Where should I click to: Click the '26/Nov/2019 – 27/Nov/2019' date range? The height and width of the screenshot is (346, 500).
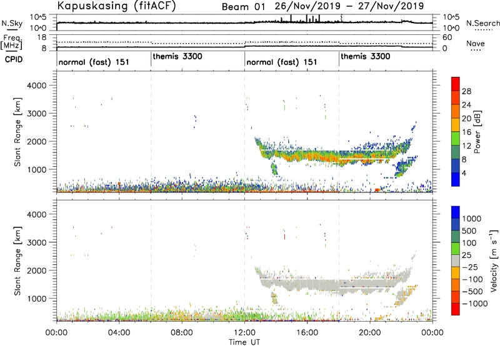349,6
